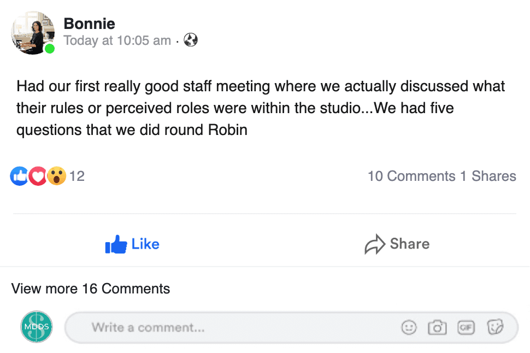Focus the Write a comment field
The width and height of the screenshot is (530, 353).
pos(291,328)
